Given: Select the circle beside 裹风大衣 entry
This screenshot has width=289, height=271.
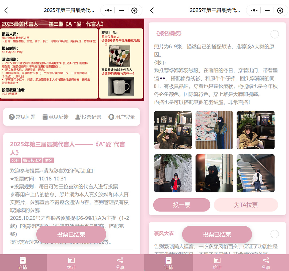Looking at the screenshot, I should pos(275,234).
